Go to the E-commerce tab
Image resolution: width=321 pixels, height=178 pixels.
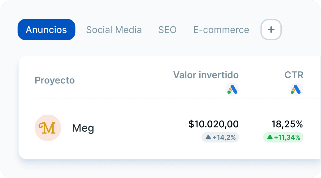221,30
